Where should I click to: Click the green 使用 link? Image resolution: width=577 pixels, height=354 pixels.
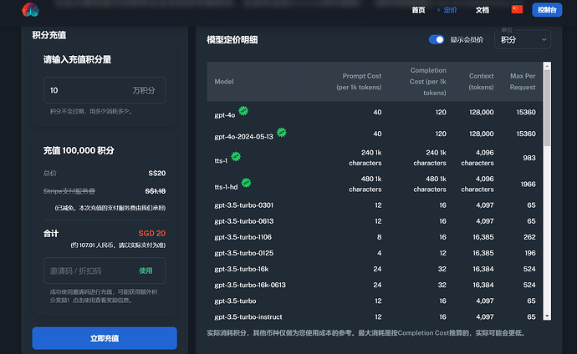(146, 271)
